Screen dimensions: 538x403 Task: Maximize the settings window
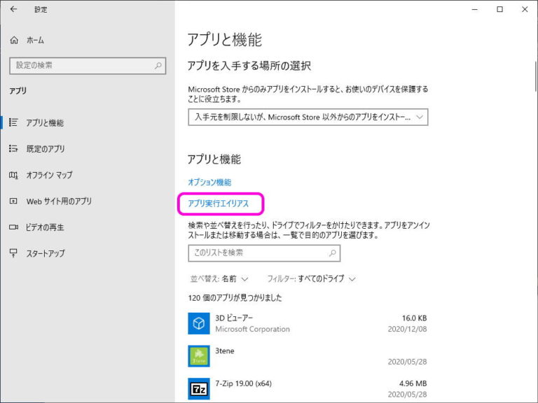pyautogui.click(x=500, y=10)
